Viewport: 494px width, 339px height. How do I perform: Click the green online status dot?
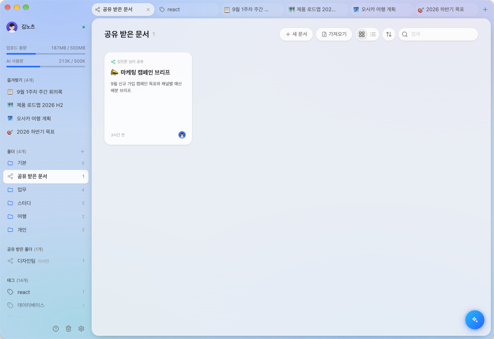[x=83, y=27]
